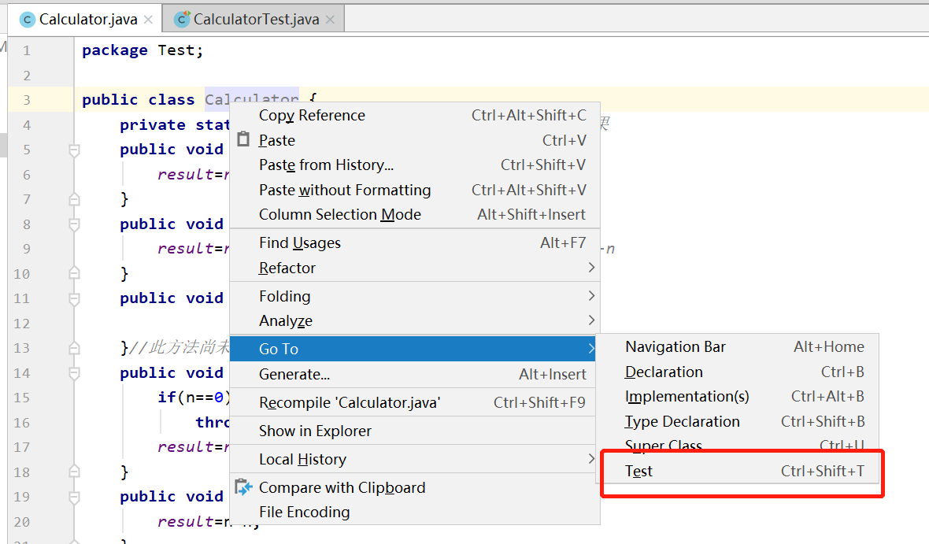The image size is (929, 544).
Task: Close the CalculatorTest.java tab
Action: point(330,20)
